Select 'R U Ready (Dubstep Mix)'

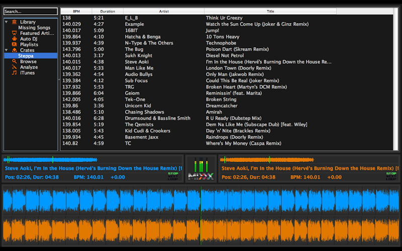click(x=234, y=118)
